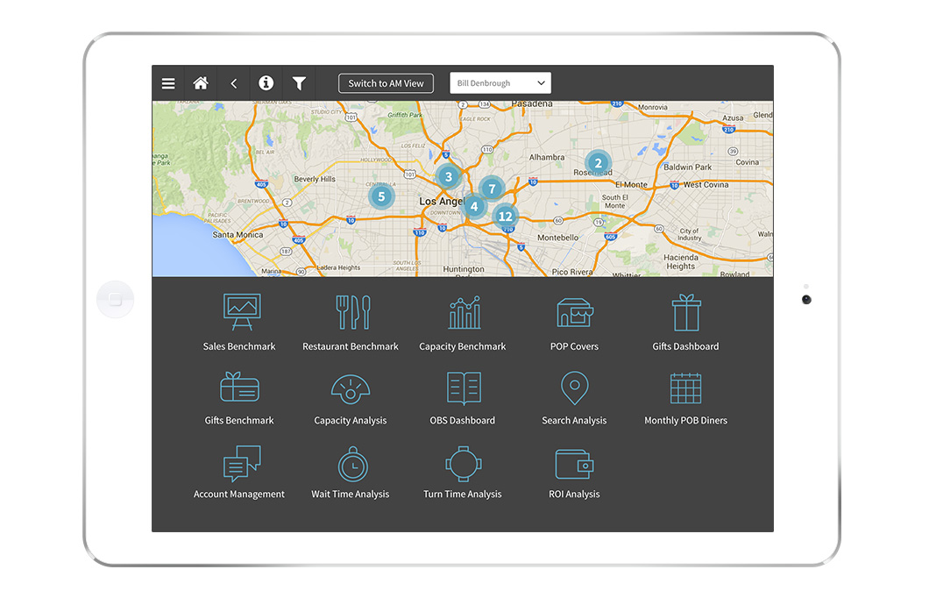Click the map cluster marker 12
Image resolution: width=929 pixels, height=605 pixels.
pyautogui.click(x=506, y=217)
